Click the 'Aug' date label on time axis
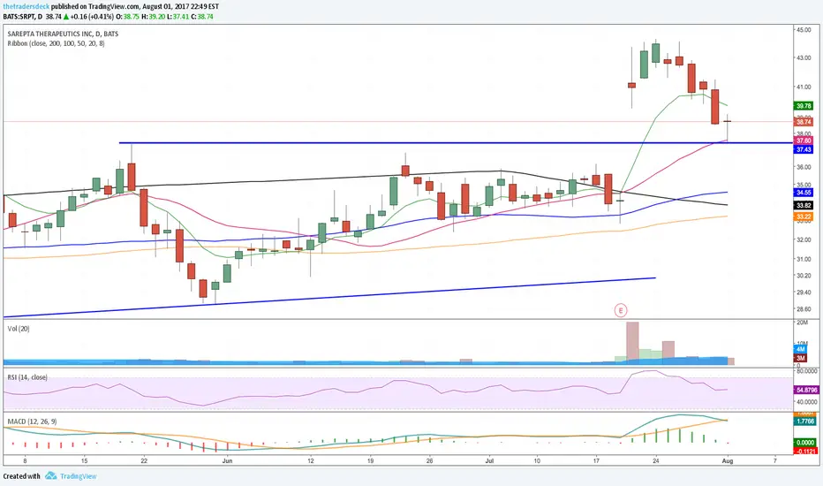 tap(728, 460)
